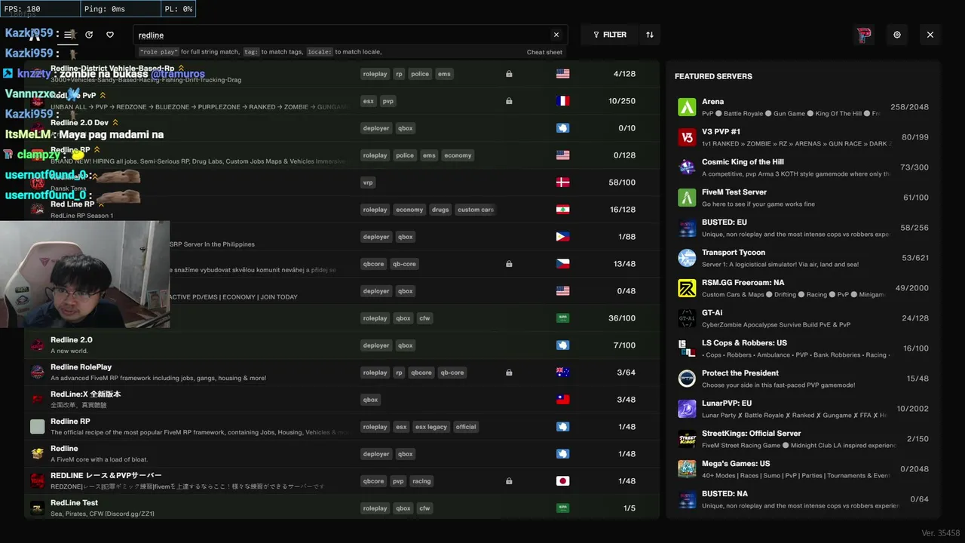Open the Red Line RP Season 1 server
The image size is (965, 543).
point(342,210)
